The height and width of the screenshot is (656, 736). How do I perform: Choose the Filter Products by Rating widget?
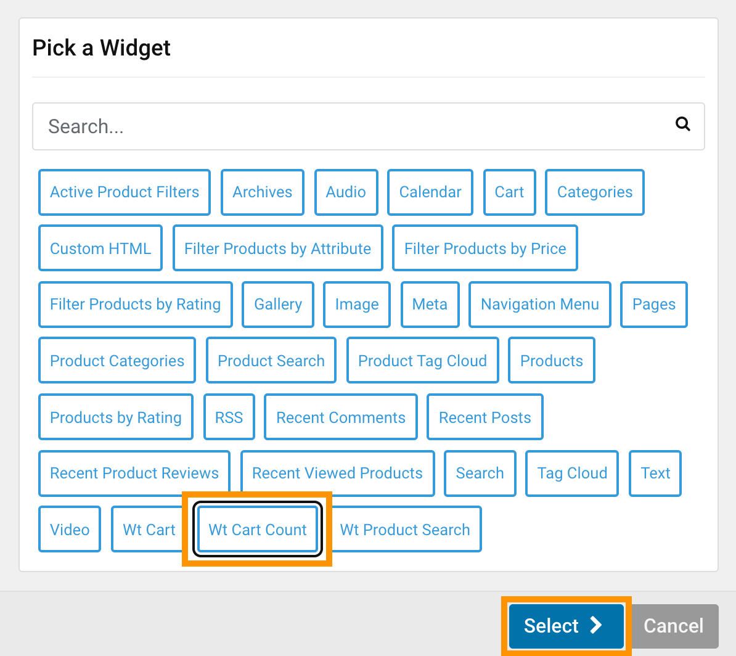click(135, 305)
